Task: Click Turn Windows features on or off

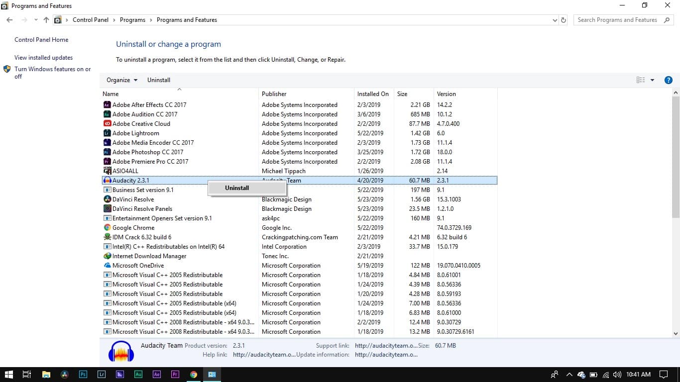Action: 52,73
